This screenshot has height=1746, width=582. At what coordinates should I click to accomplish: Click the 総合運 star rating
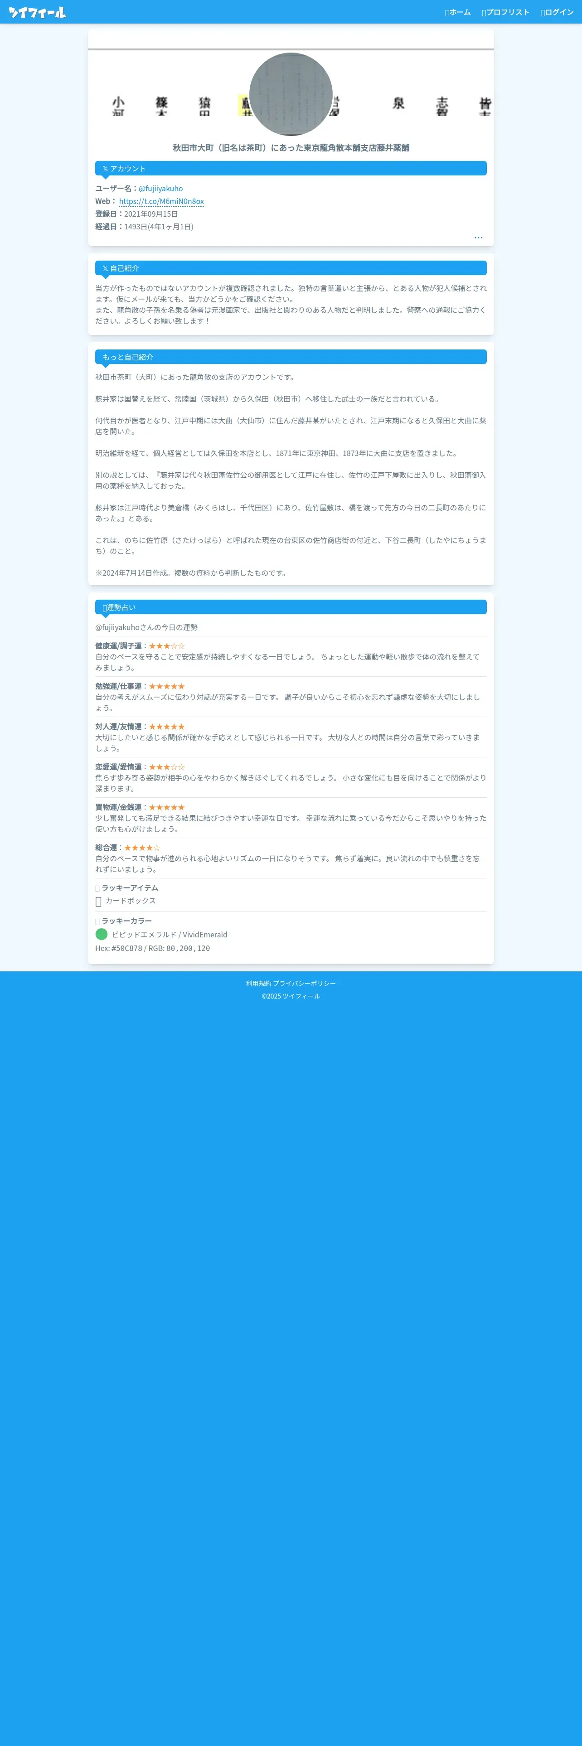(x=142, y=847)
